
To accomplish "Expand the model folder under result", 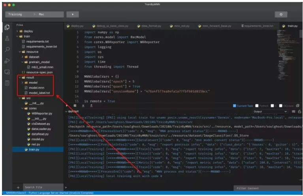I will tap(22, 82).
